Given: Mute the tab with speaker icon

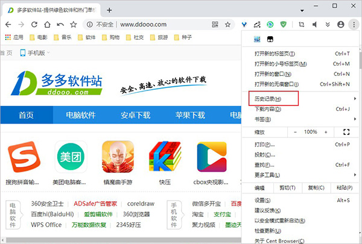Looking at the screenshot, I should point(314,25).
